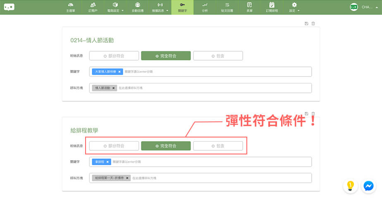This screenshot has height=199, width=382.
Task: Choose 完全符合 in 給排程教學 card
Action: (166, 146)
